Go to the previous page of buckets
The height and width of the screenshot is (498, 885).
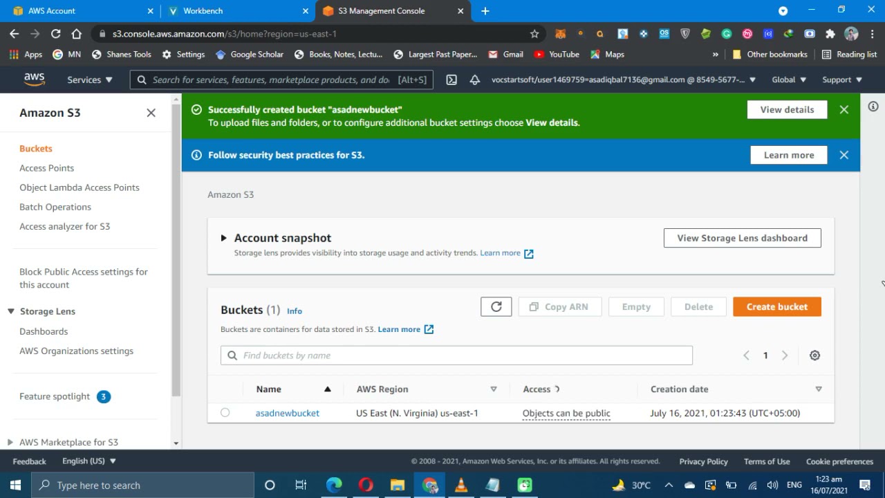pyautogui.click(x=746, y=356)
